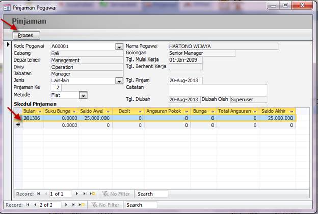Restore the Pinjaman Pegawai window
This screenshot has height=214, width=318.
tap(285, 5)
